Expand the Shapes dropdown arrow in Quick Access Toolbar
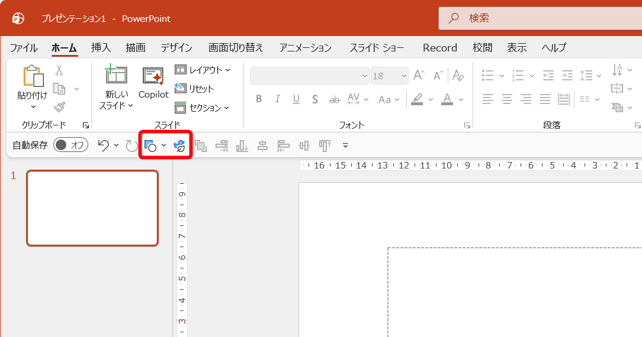The height and width of the screenshot is (337, 642). click(x=164, y=145)
